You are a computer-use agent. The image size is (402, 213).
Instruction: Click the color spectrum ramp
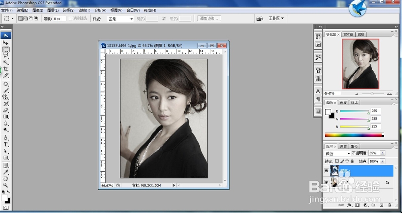click(354, 135)
